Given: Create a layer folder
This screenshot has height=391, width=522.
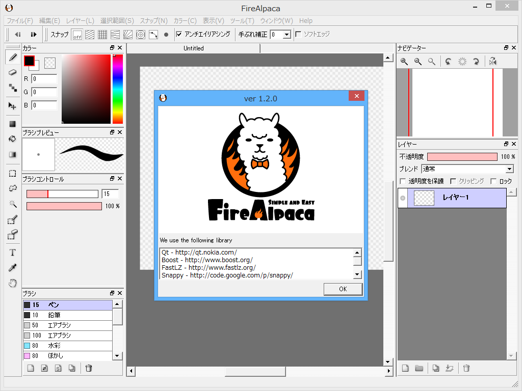Looking at the screenshot, I should click(419, 368).
